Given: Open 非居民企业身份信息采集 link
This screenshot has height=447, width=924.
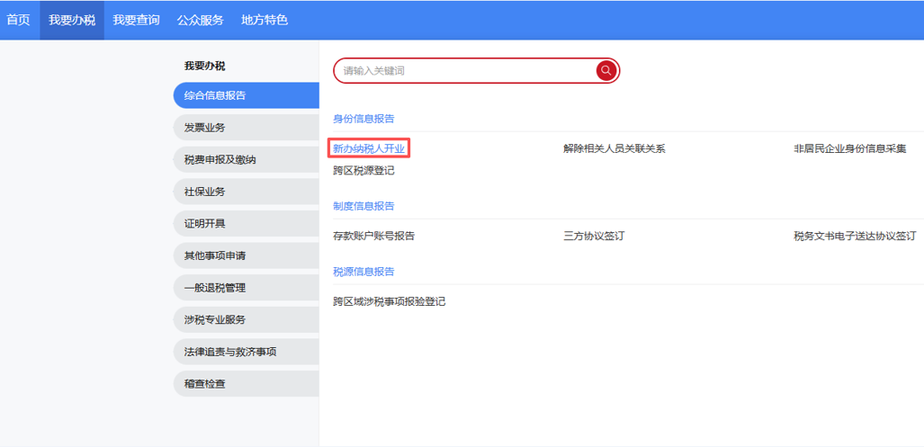Looking at the screenshot, I should (849, 148).
